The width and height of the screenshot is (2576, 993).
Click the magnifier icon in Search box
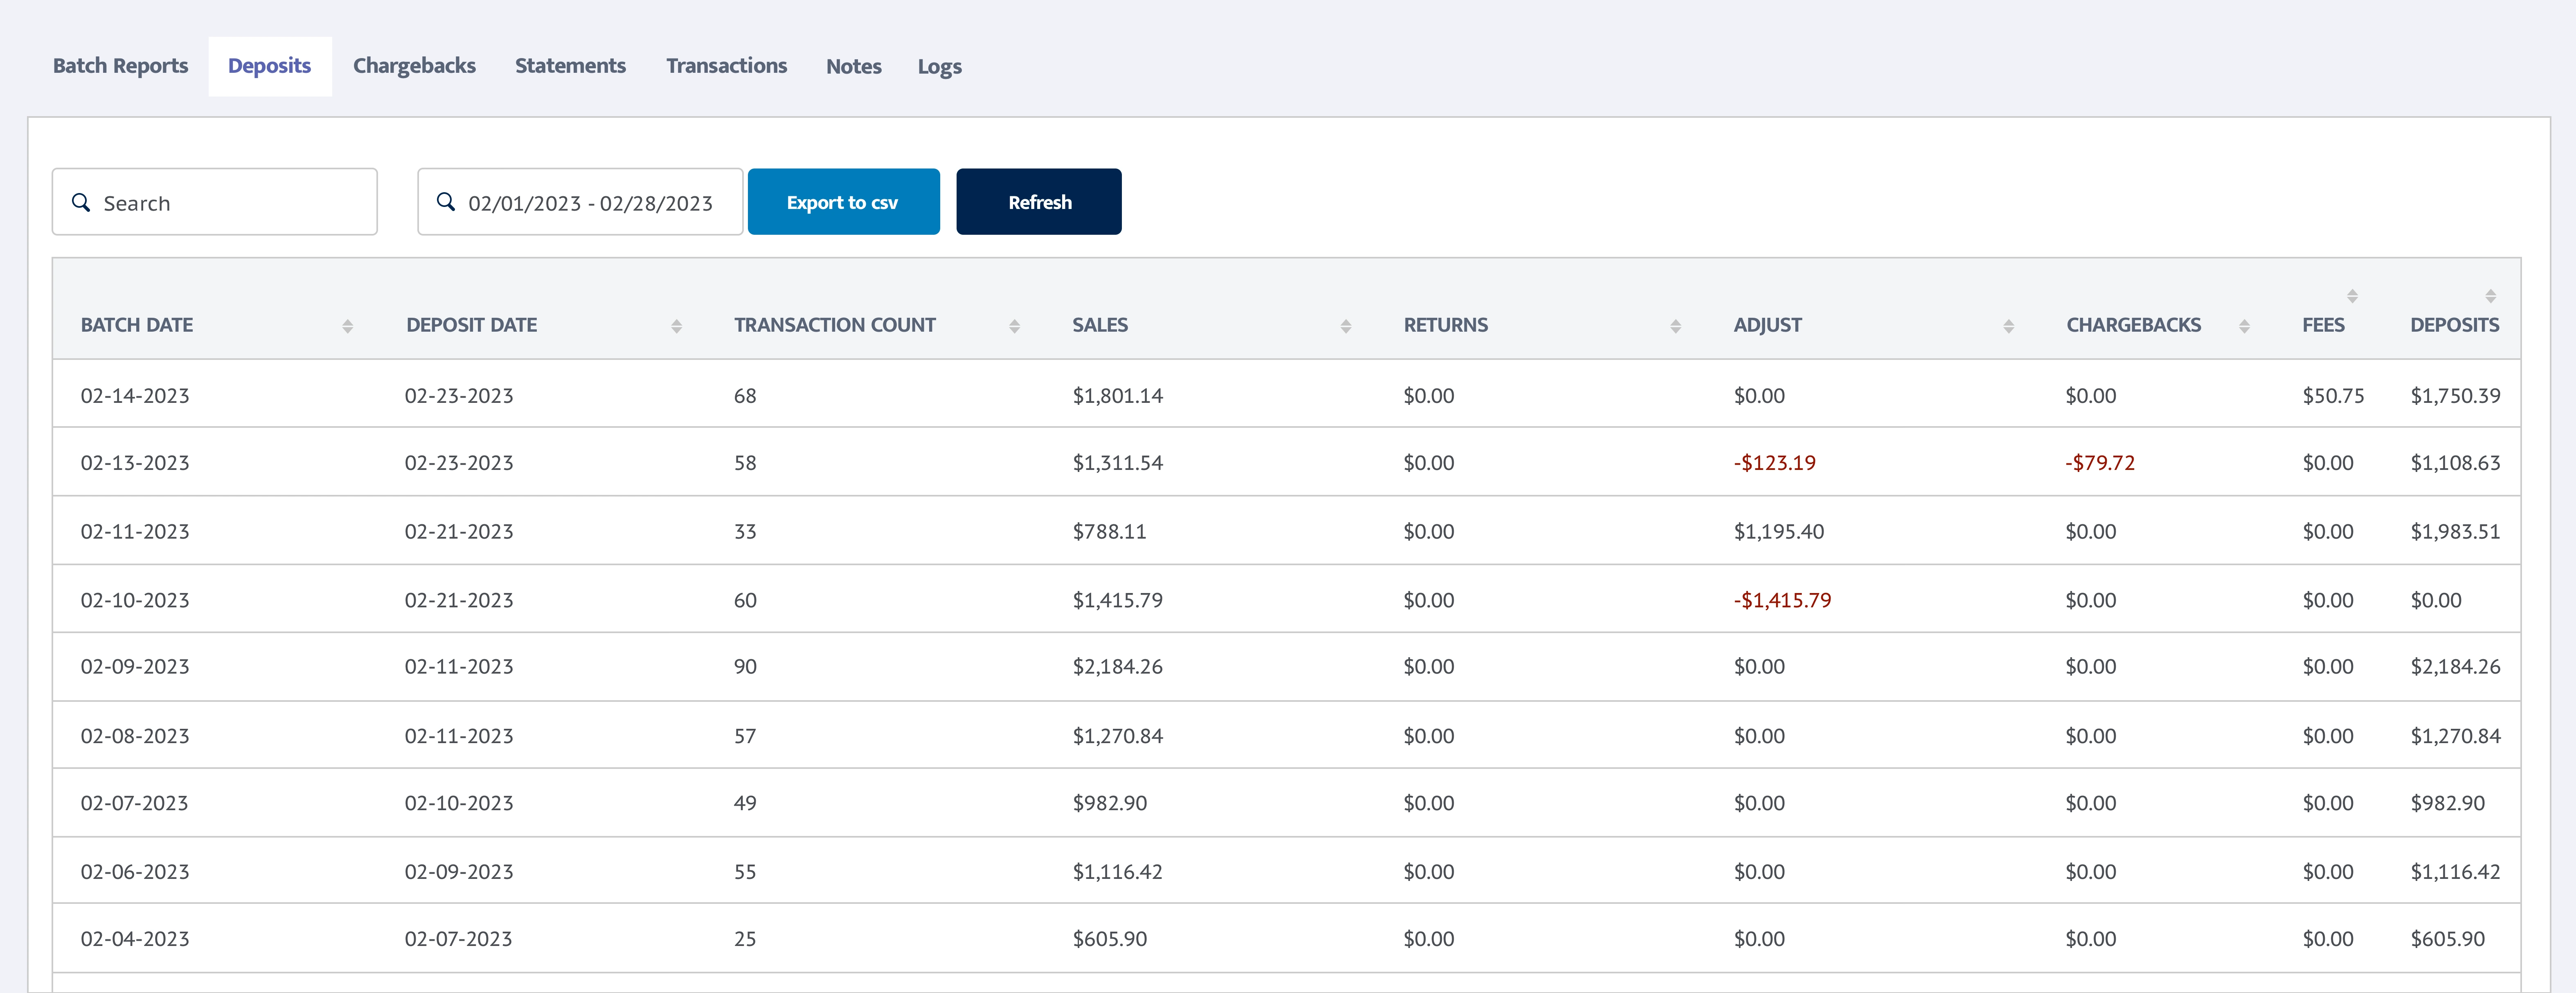[81, 202]
